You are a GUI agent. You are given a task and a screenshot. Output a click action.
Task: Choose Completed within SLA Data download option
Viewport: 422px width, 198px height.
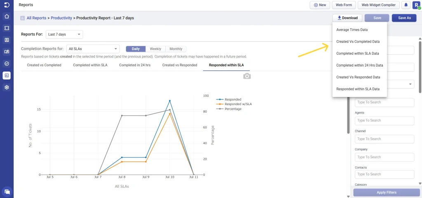(x=359, y=53)
